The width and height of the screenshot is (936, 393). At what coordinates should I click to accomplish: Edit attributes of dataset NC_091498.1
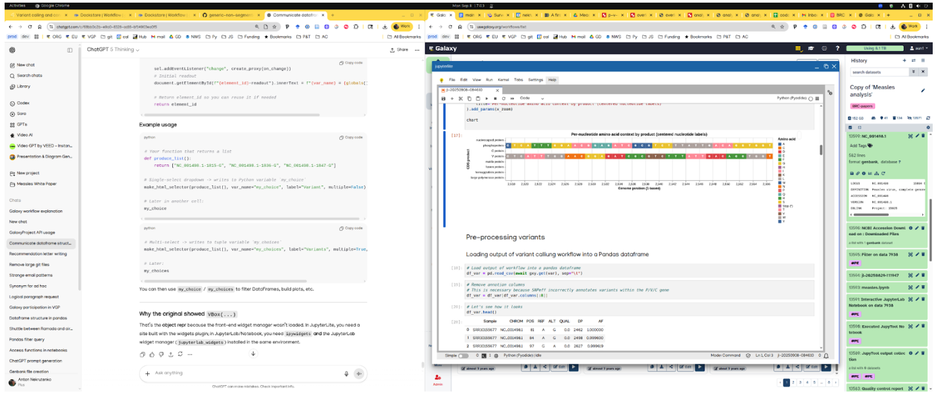tap(917, 136)
